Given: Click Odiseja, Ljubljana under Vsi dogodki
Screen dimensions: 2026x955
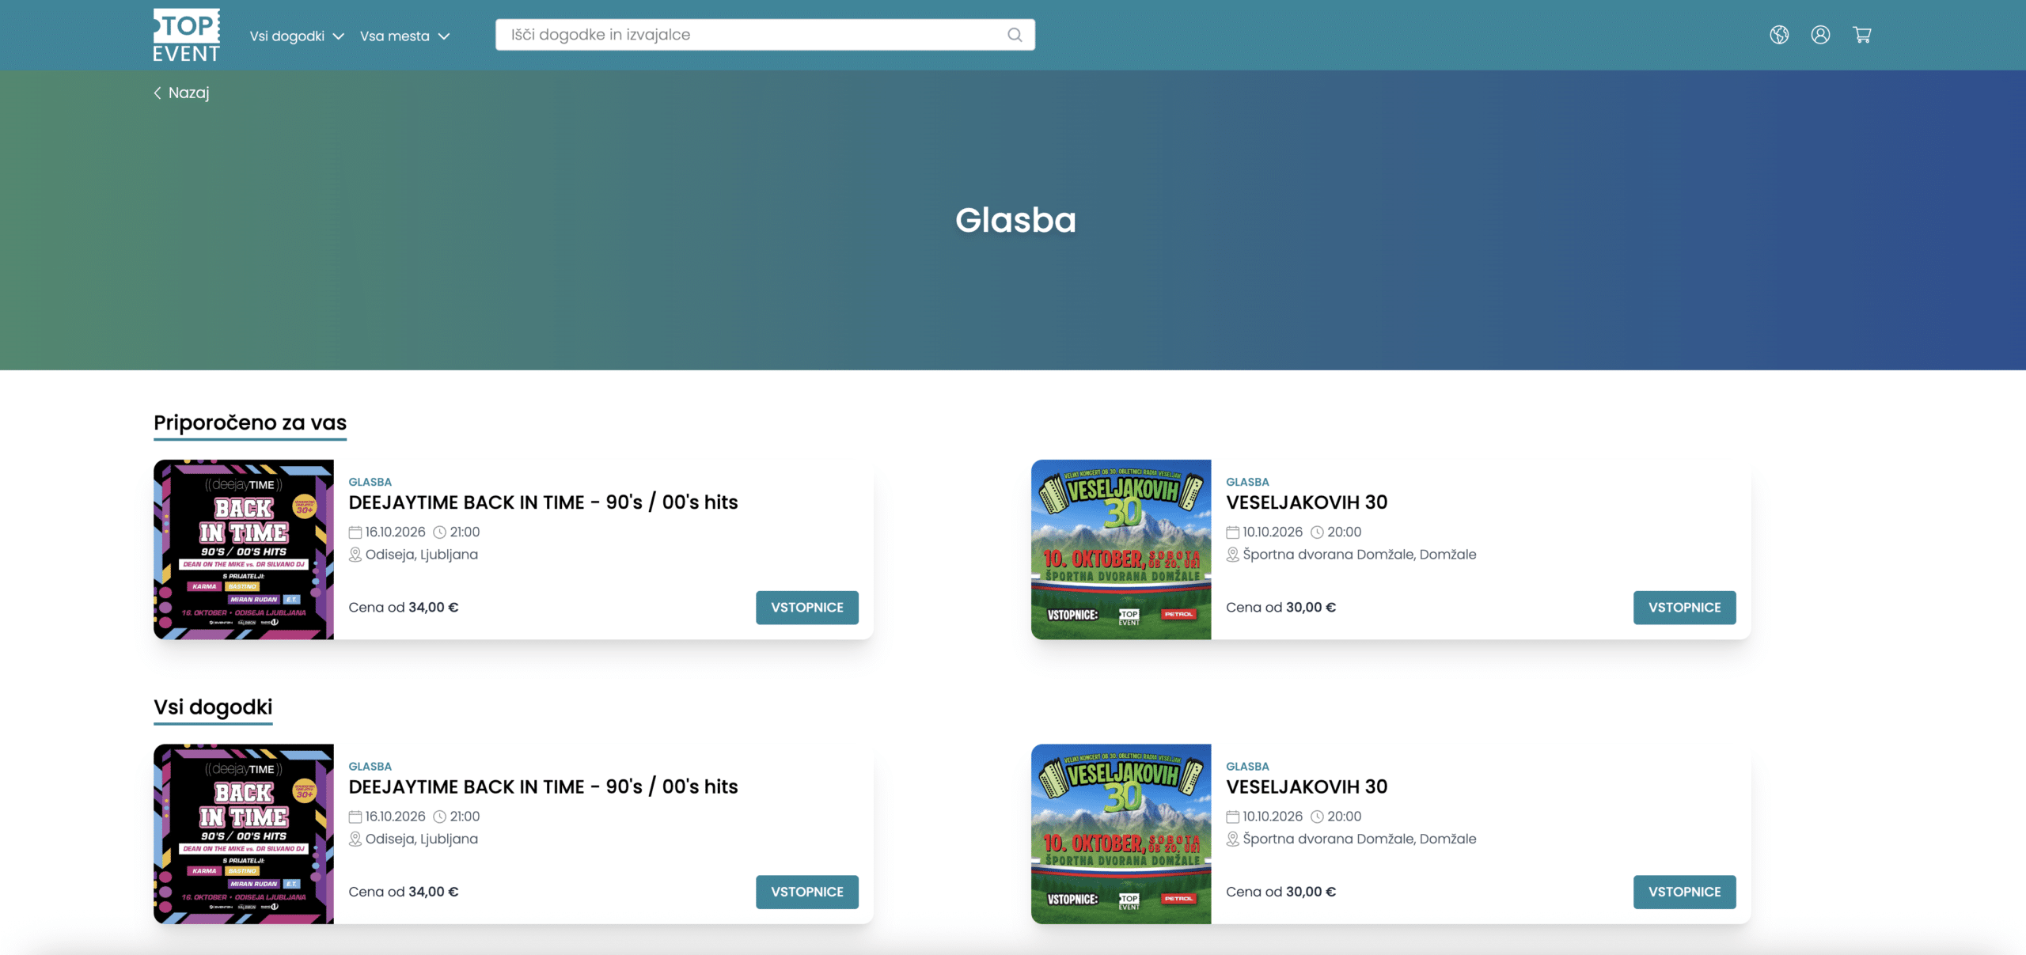Looking at the screenshot, I should [x=422, y=839].
